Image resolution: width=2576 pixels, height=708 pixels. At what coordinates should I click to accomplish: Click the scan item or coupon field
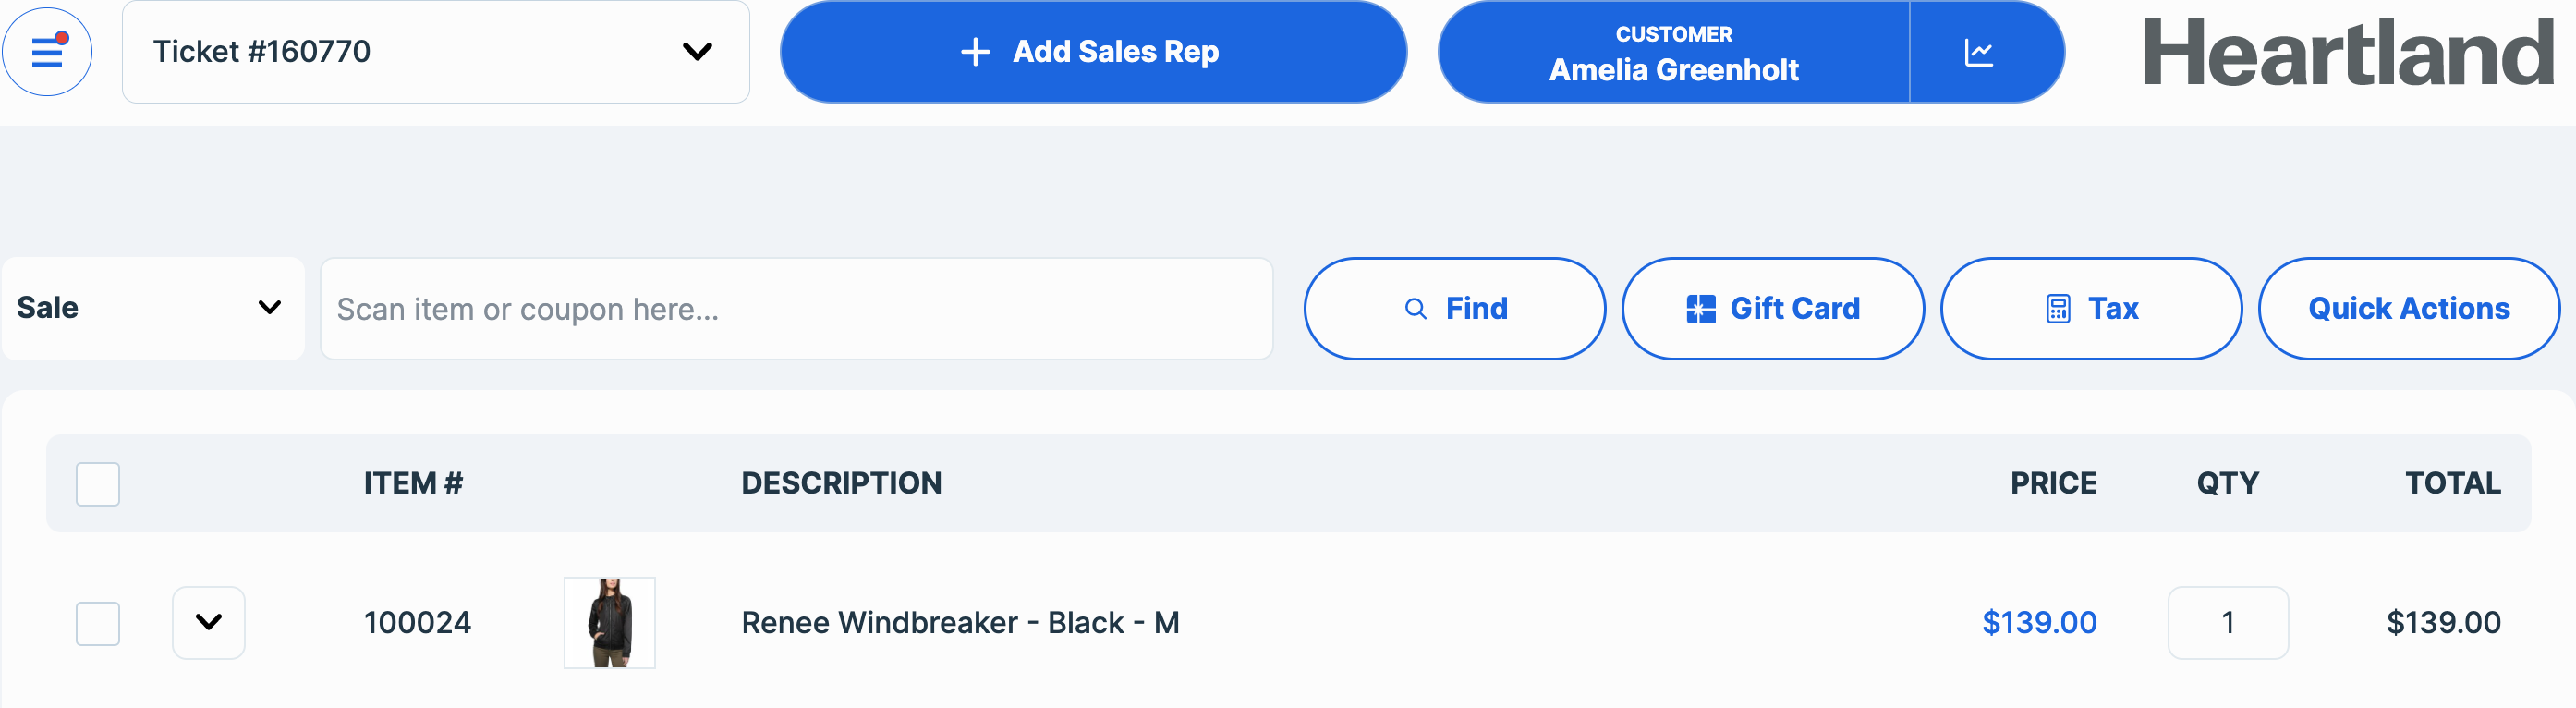click(796, 309)
